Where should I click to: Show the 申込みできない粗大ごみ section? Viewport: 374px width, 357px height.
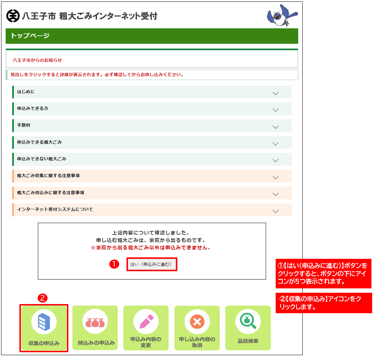coord(276,160)
